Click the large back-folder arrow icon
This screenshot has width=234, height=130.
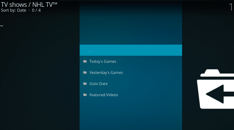(215, 89)
